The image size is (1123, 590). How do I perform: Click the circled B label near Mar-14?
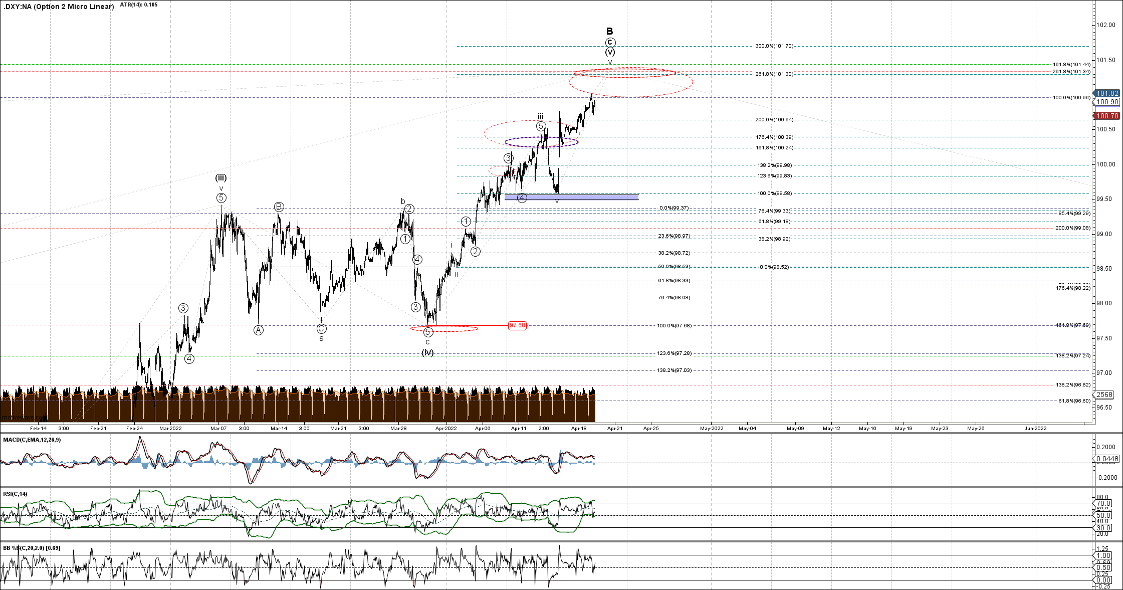point(279,207)
